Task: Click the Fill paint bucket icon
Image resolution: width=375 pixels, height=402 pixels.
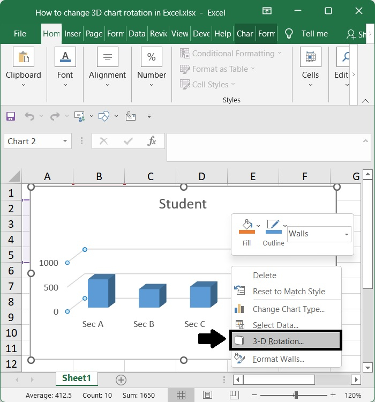Action: pyautogui.click(x=247, y=226)
